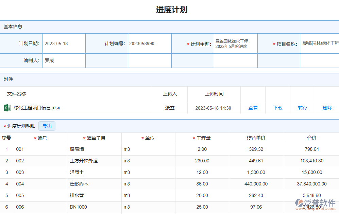Delete the attachment via 删除 link
339x214 pixels.
pos(327,108)
